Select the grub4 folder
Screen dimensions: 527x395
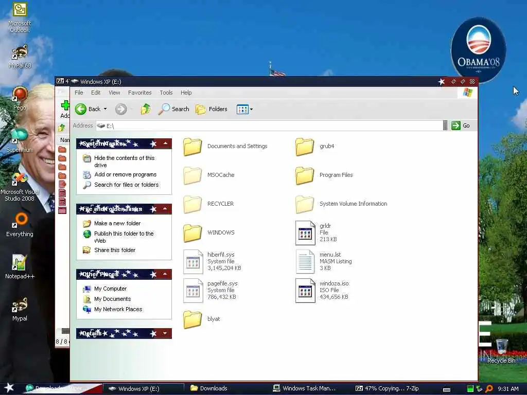pos(314,147)
